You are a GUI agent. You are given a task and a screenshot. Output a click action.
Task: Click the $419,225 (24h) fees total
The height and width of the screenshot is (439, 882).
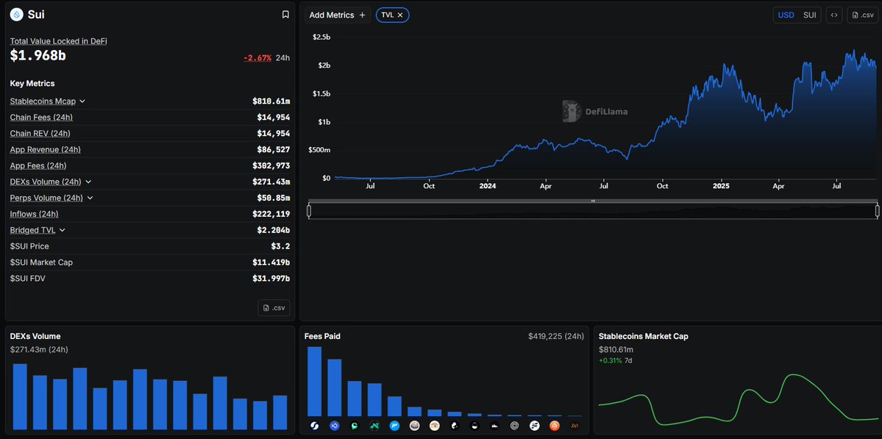click(555, 336)
